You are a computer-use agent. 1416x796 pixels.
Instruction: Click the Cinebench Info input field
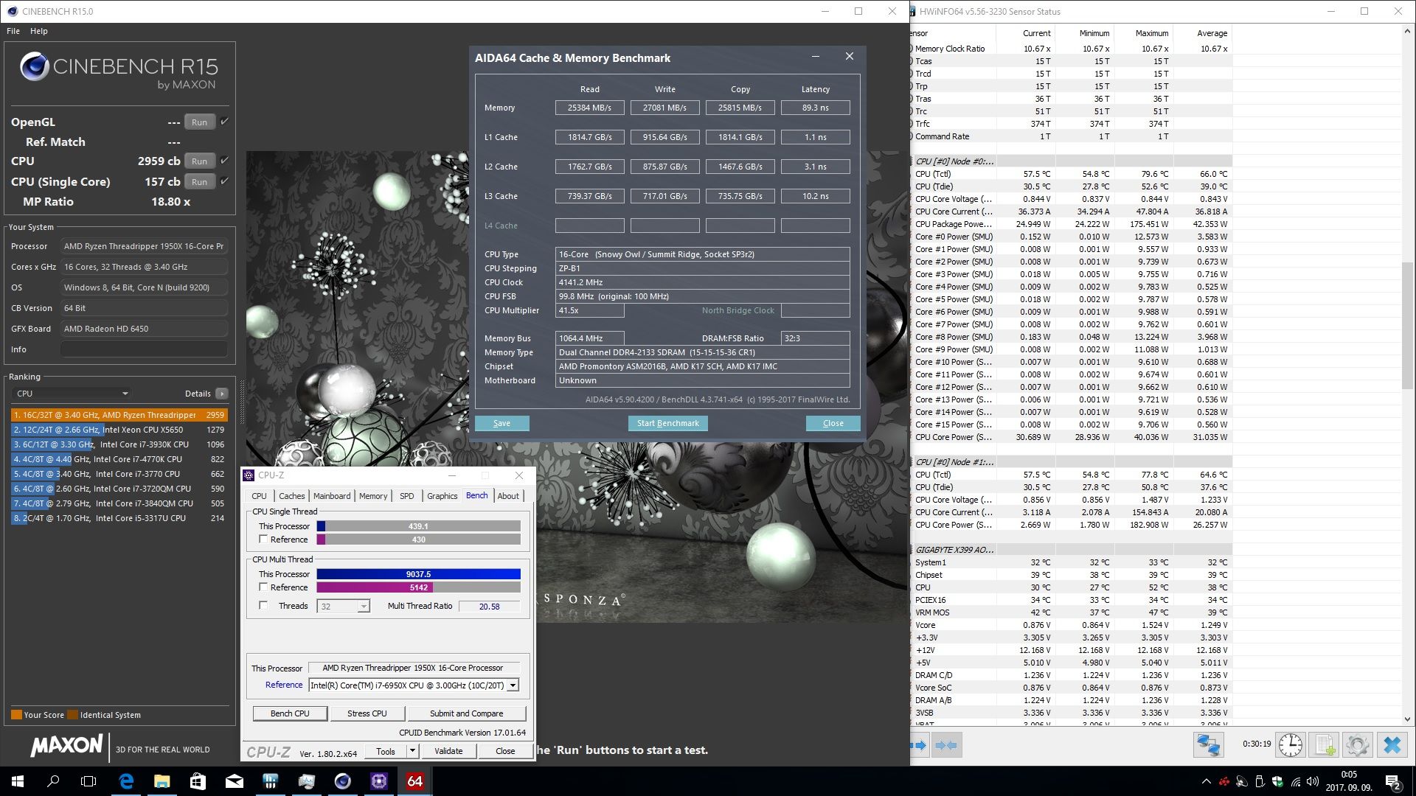144,349
